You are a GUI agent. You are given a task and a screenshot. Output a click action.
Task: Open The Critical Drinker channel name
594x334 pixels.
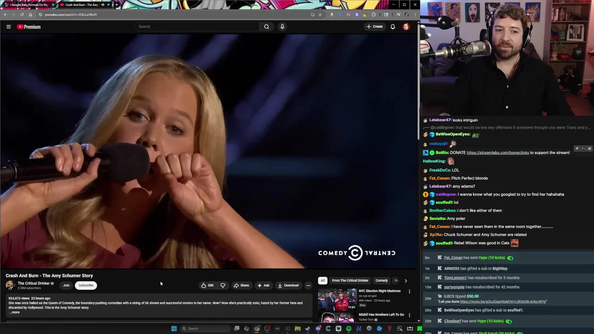[x=33, y=283]
